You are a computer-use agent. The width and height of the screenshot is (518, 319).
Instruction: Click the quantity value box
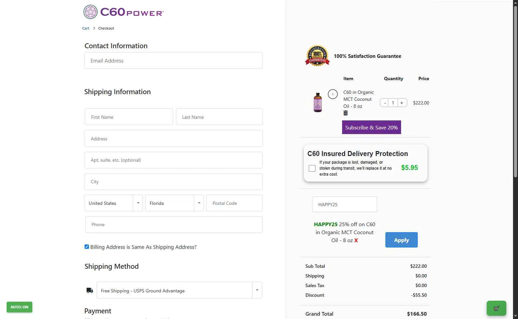pos(393,103)
